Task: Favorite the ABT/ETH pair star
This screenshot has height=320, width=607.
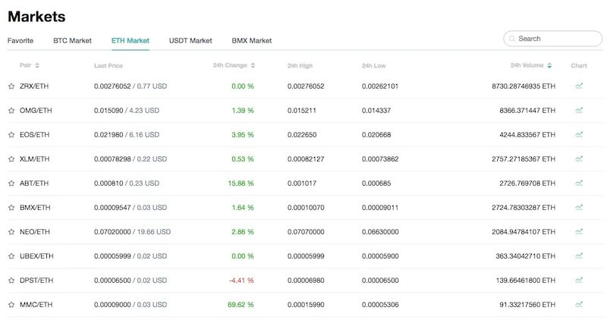Action: (x=11, y=184)
